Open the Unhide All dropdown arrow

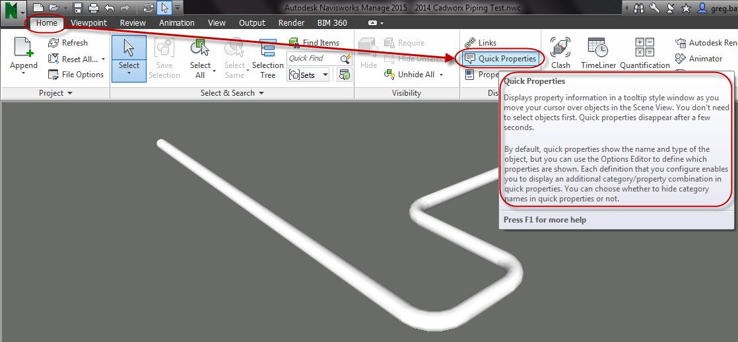(x=440, y=75)
